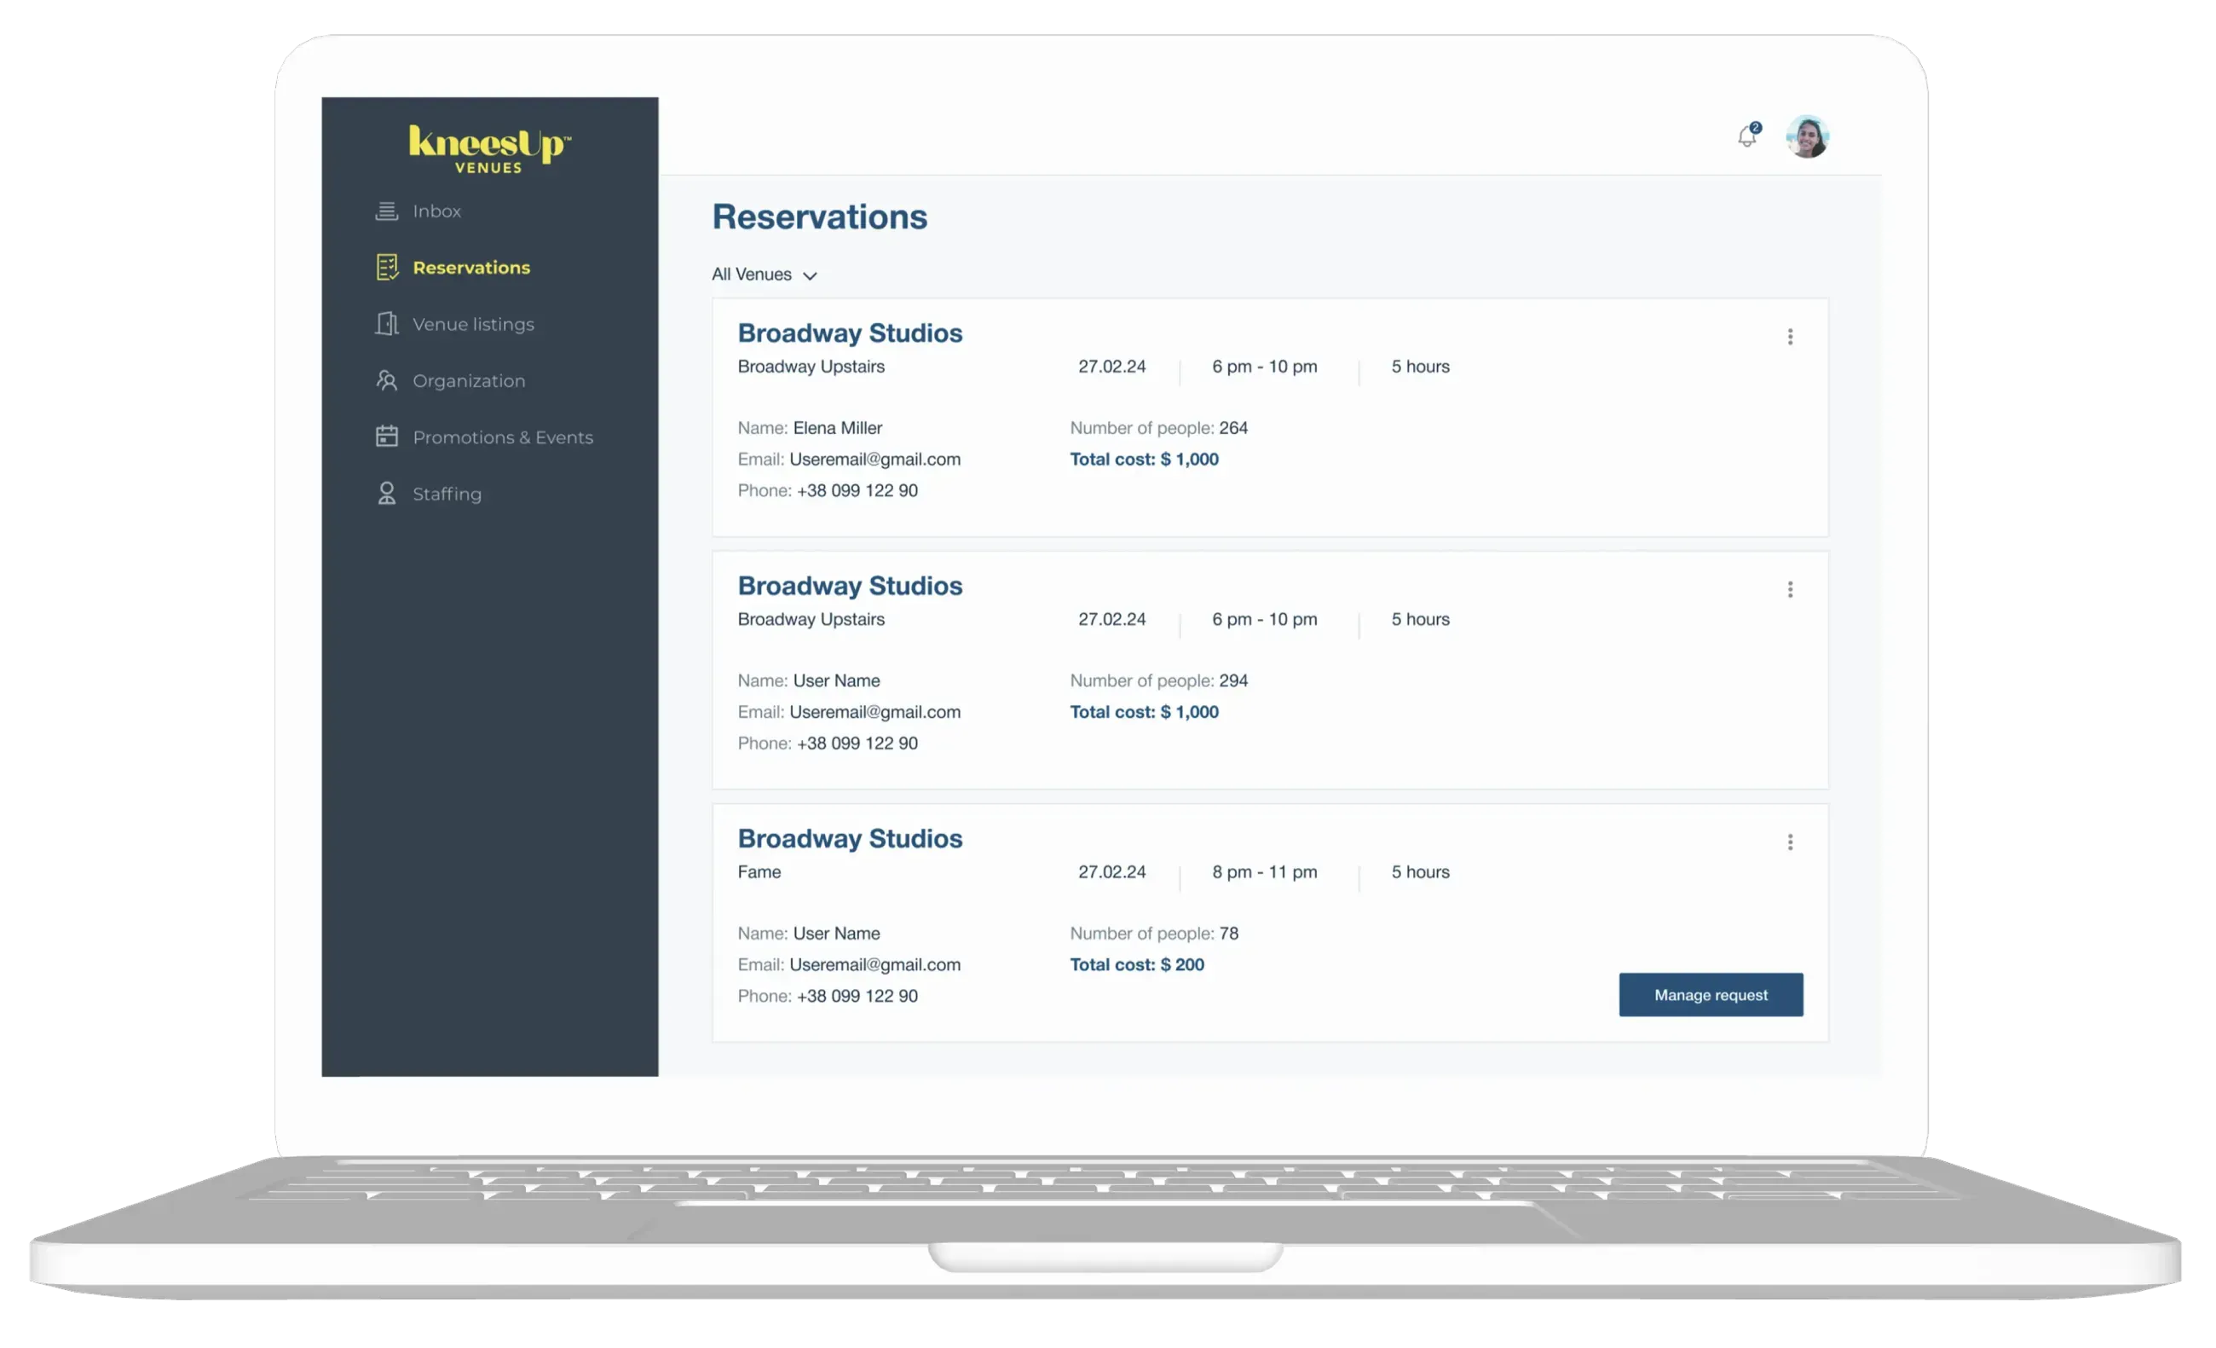Switch to the Reservations section
This screenshot has width=2216, height=1348.
pos(471,267)
